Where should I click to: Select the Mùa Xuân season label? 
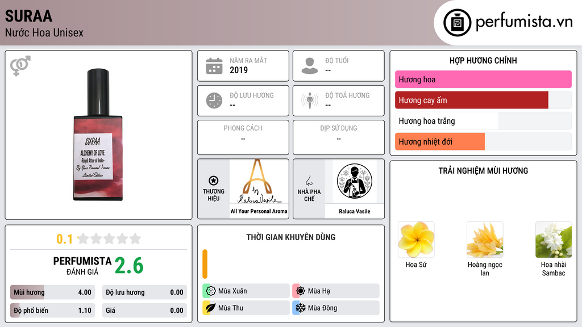point(232,291)
